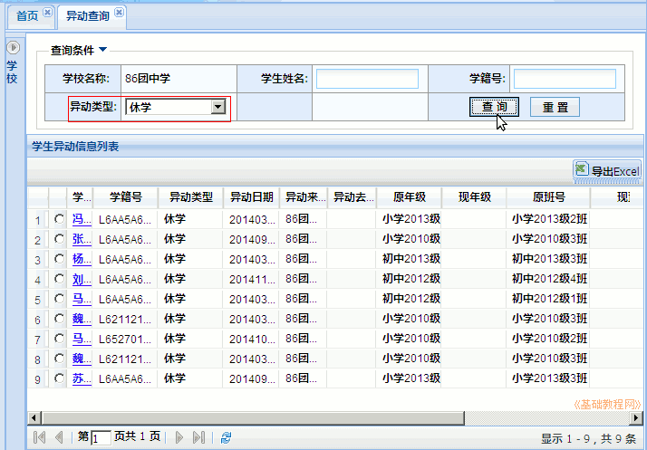Screen dimensions: 647x450
Task: Sort by 学籍号 column header
Action: (126, 197)
